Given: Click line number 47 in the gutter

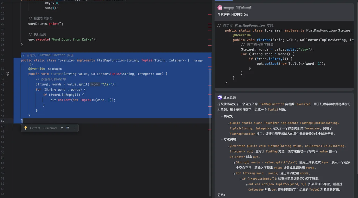Looking at the screenshot, I should point(3,121).
